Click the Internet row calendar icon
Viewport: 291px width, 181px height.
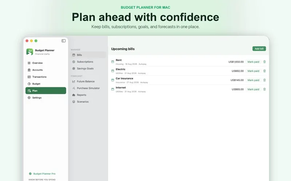point(113,89)
